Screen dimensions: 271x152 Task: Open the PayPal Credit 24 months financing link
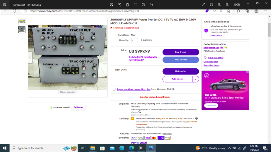pyautogui.click(x=143, y=58)
